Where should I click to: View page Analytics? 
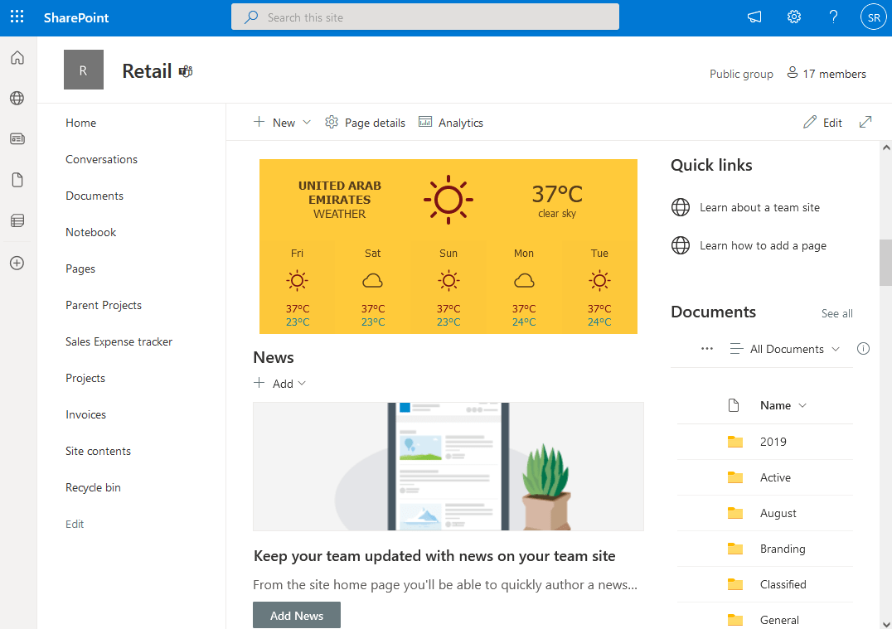pyautogui.click(x=451, y=122)
